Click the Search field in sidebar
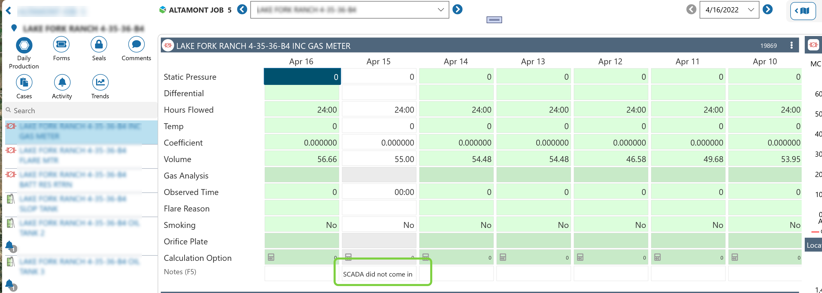822x293 pixels. point(80,111)
